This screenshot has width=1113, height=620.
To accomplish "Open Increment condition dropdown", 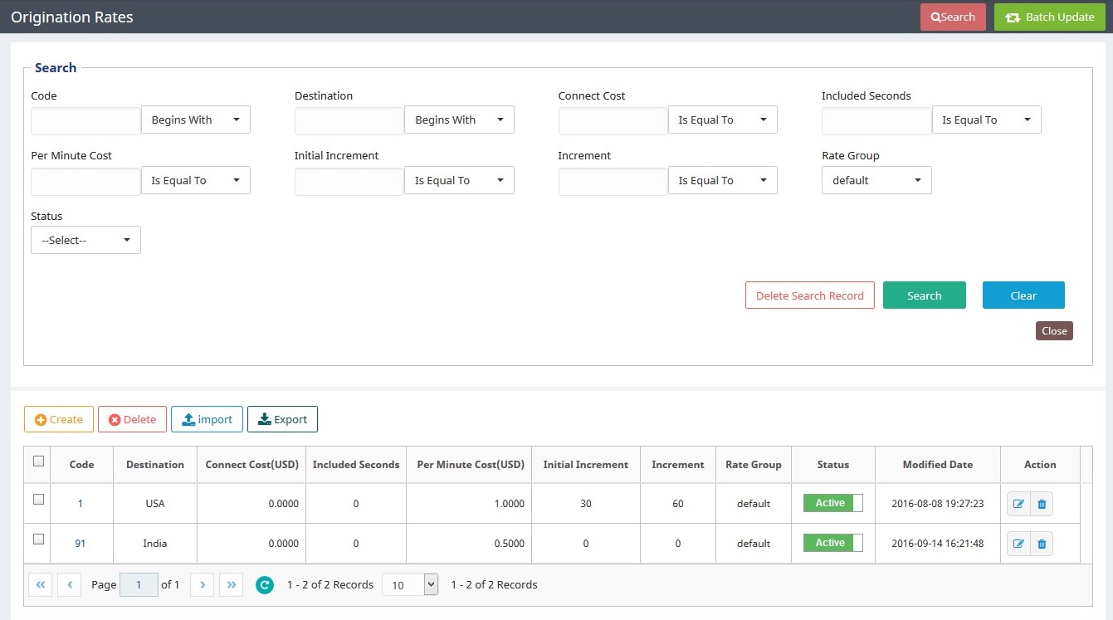I will [723, 180].
